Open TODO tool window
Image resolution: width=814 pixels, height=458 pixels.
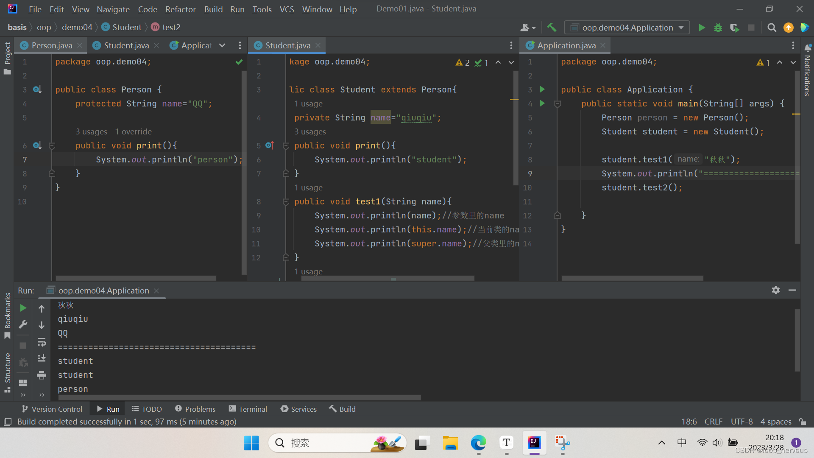pyautogui.click(x=147, y=409)
